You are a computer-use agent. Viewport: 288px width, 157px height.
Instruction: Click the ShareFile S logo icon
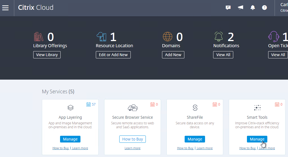click(x=195, y=108)
